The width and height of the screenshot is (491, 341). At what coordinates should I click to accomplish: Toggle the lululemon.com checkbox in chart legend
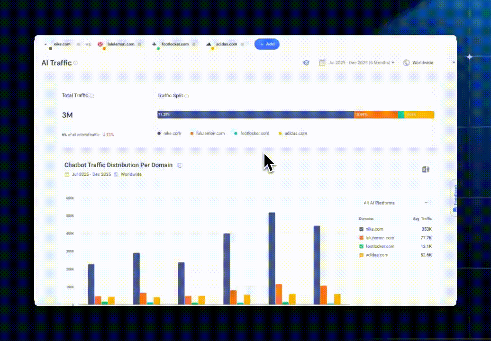(361, 238)
